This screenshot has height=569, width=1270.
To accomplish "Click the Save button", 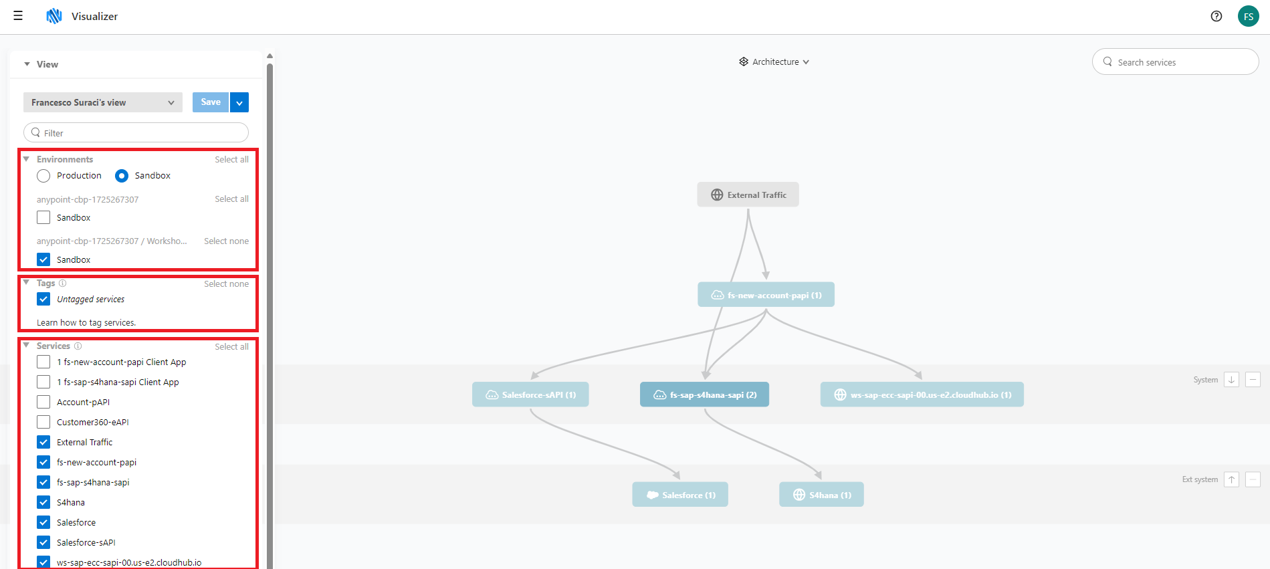I will click(211, 102).
